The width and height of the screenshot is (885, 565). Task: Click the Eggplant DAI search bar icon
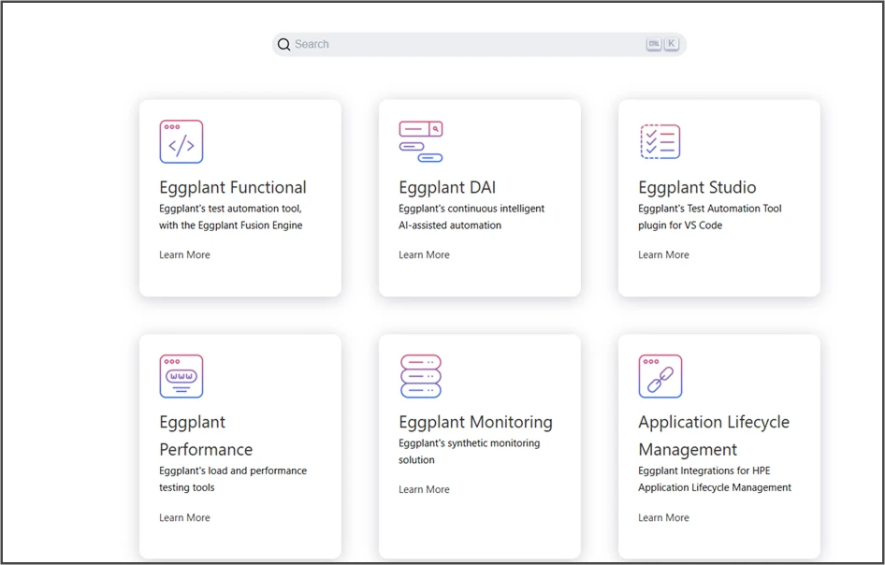point(420,142)
